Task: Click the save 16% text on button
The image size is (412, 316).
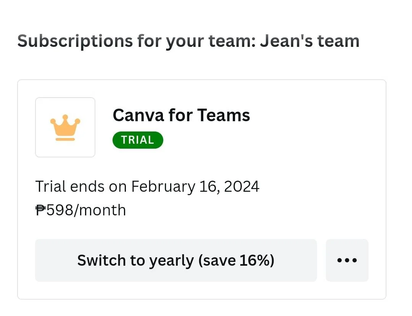Action: point(237,260)
